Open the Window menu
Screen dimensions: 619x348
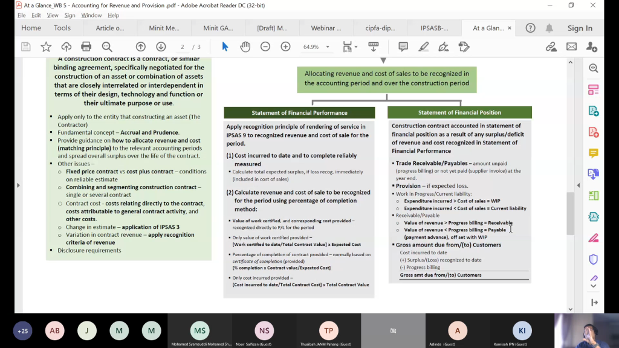(x=91, y=15)
